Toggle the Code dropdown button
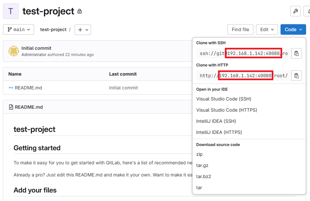Image resolution: width=310 pixels, height=201 pixels. coord(293,30)
